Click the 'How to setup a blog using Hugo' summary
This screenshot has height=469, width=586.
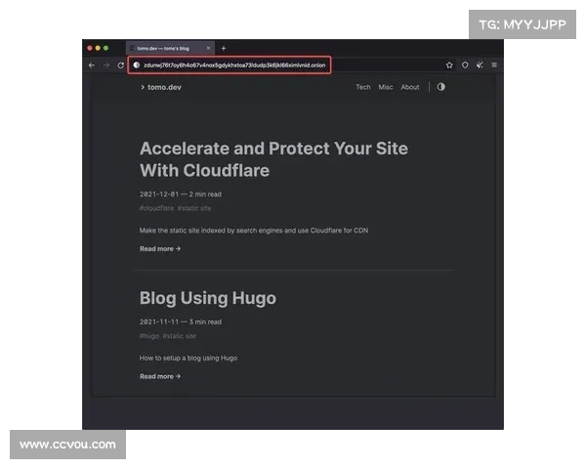[x=188, y=358]
